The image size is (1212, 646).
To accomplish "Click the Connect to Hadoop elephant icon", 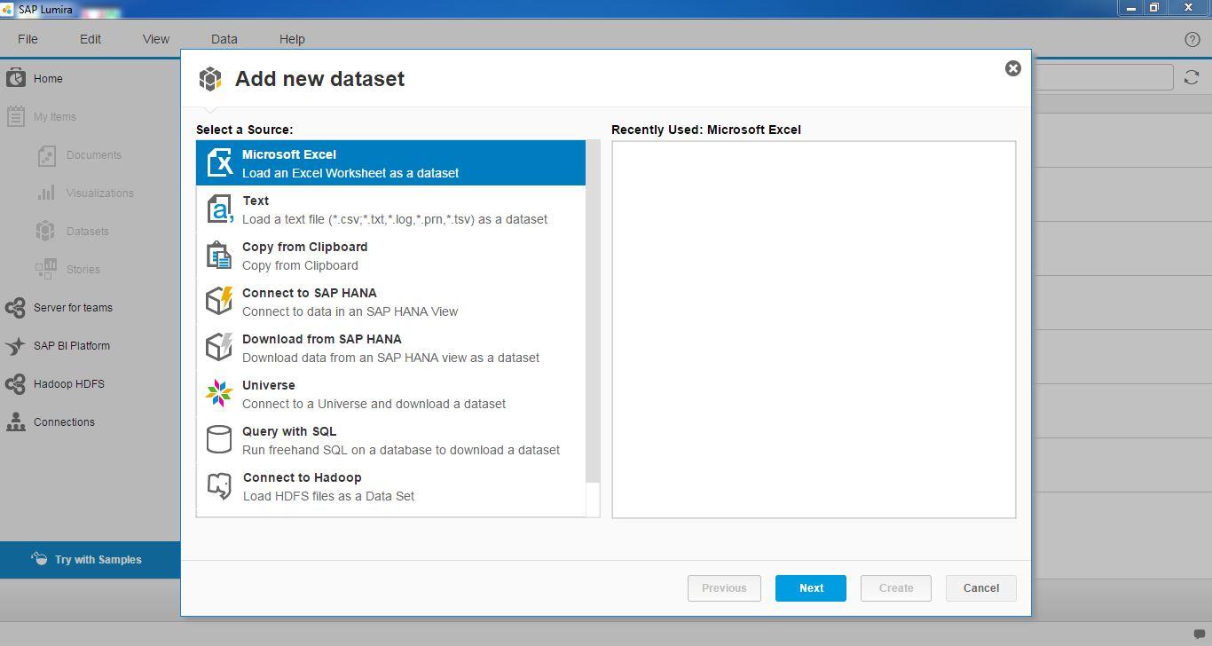I will click(x=219, y=485).
